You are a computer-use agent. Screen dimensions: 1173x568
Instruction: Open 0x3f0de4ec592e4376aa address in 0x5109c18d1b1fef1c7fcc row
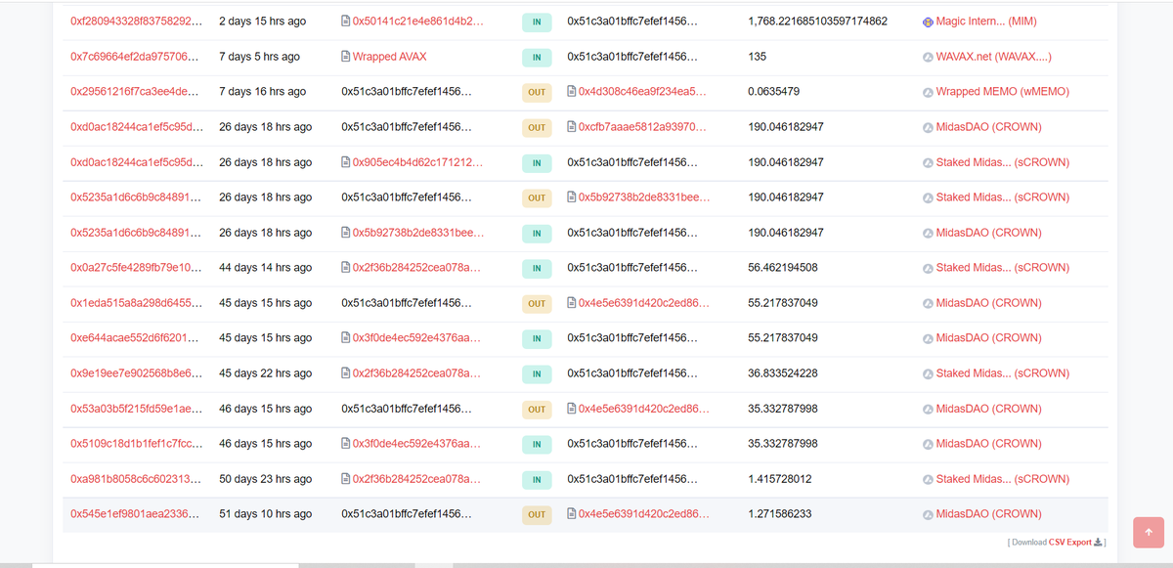[417, 444]
